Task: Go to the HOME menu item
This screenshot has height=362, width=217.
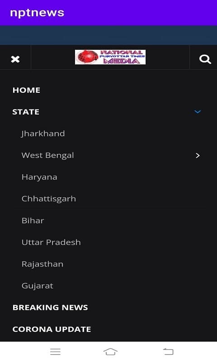Action: (x=26, y=90)
